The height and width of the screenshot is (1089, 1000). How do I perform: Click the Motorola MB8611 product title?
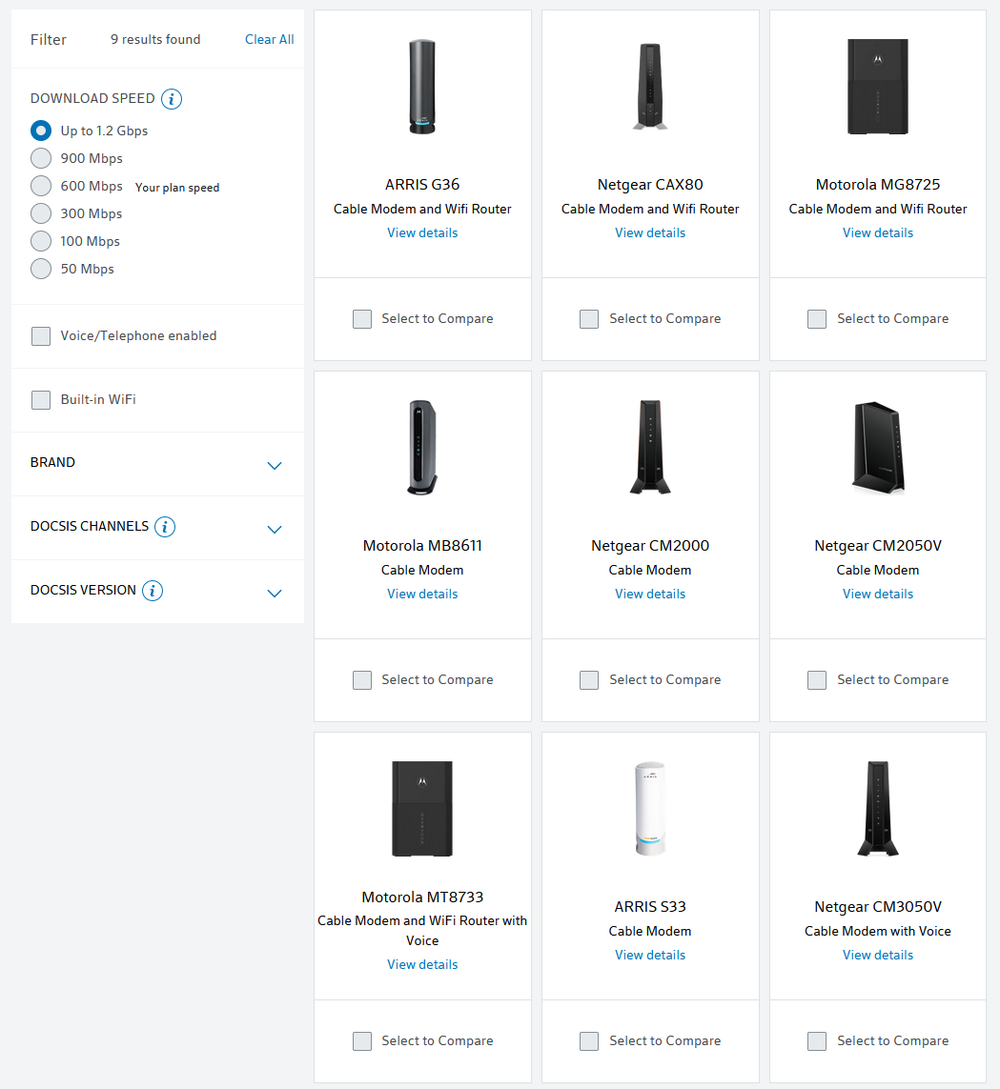pyautogui.click(x=422, y=546)
